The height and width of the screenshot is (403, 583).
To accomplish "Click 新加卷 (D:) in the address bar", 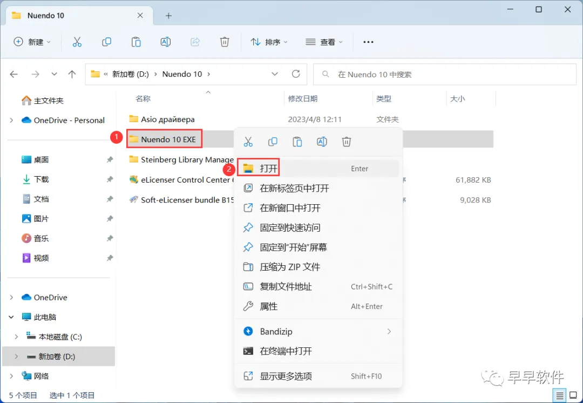I will pos(131,74).
